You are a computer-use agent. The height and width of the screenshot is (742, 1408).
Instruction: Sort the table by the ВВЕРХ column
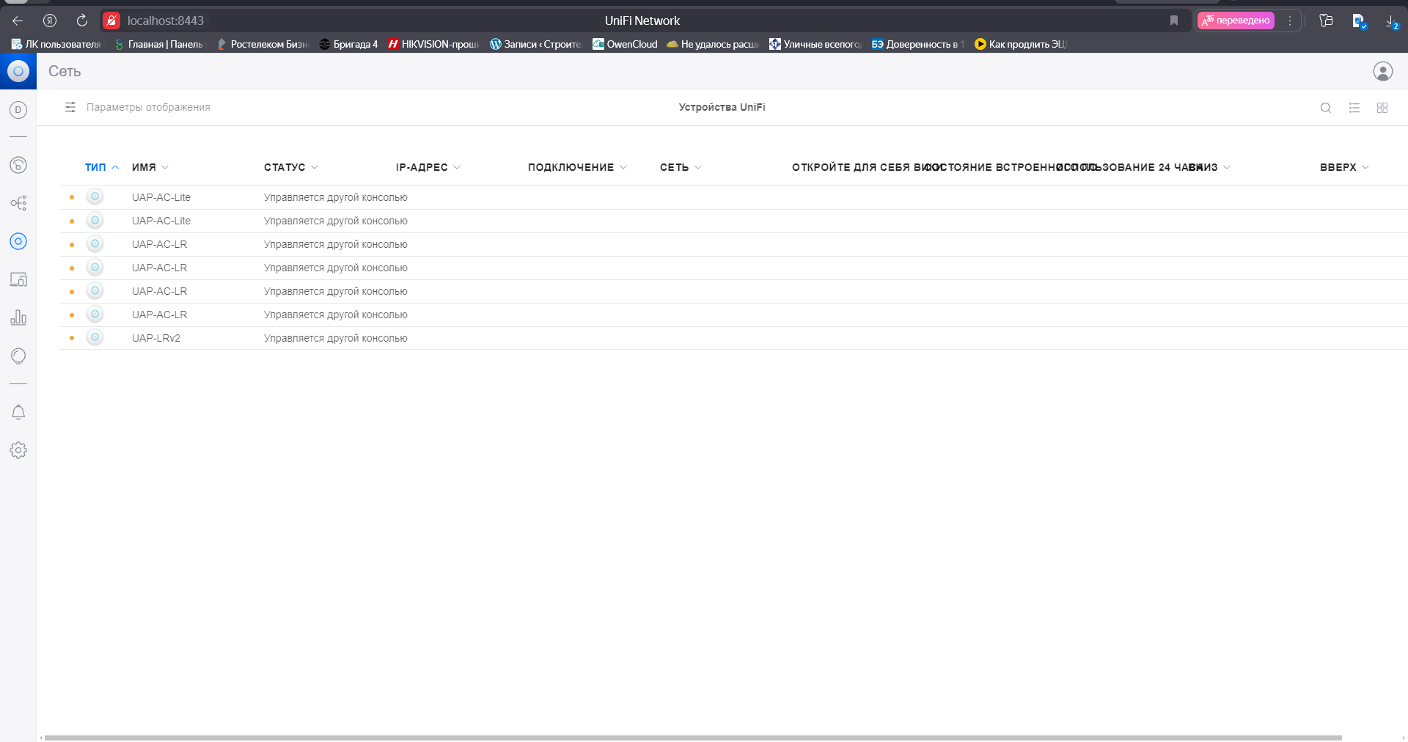click(1344, 167)
